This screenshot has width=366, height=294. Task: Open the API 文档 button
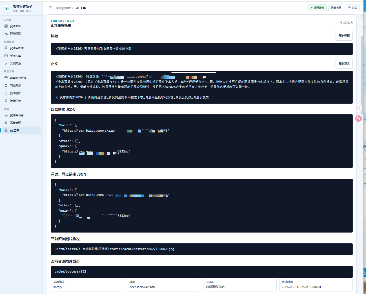352,8
